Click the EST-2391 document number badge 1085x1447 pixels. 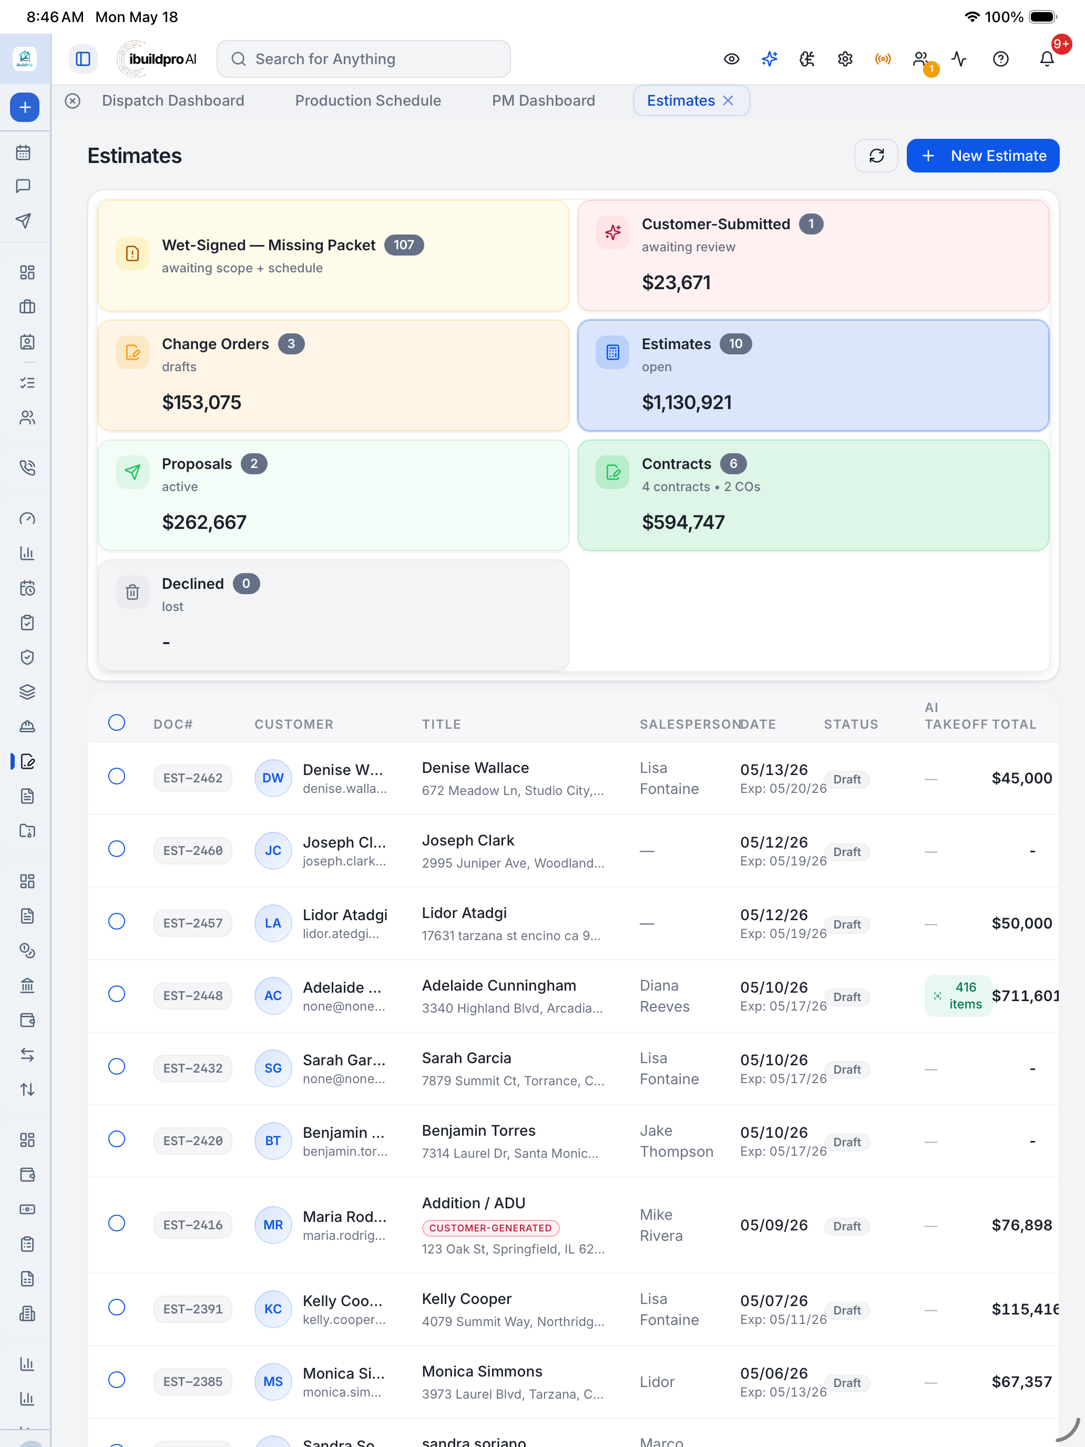pos(193,1309)
